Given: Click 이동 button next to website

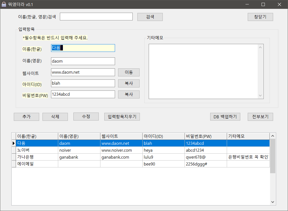Looking at the screenshot, I should point(129,72).
